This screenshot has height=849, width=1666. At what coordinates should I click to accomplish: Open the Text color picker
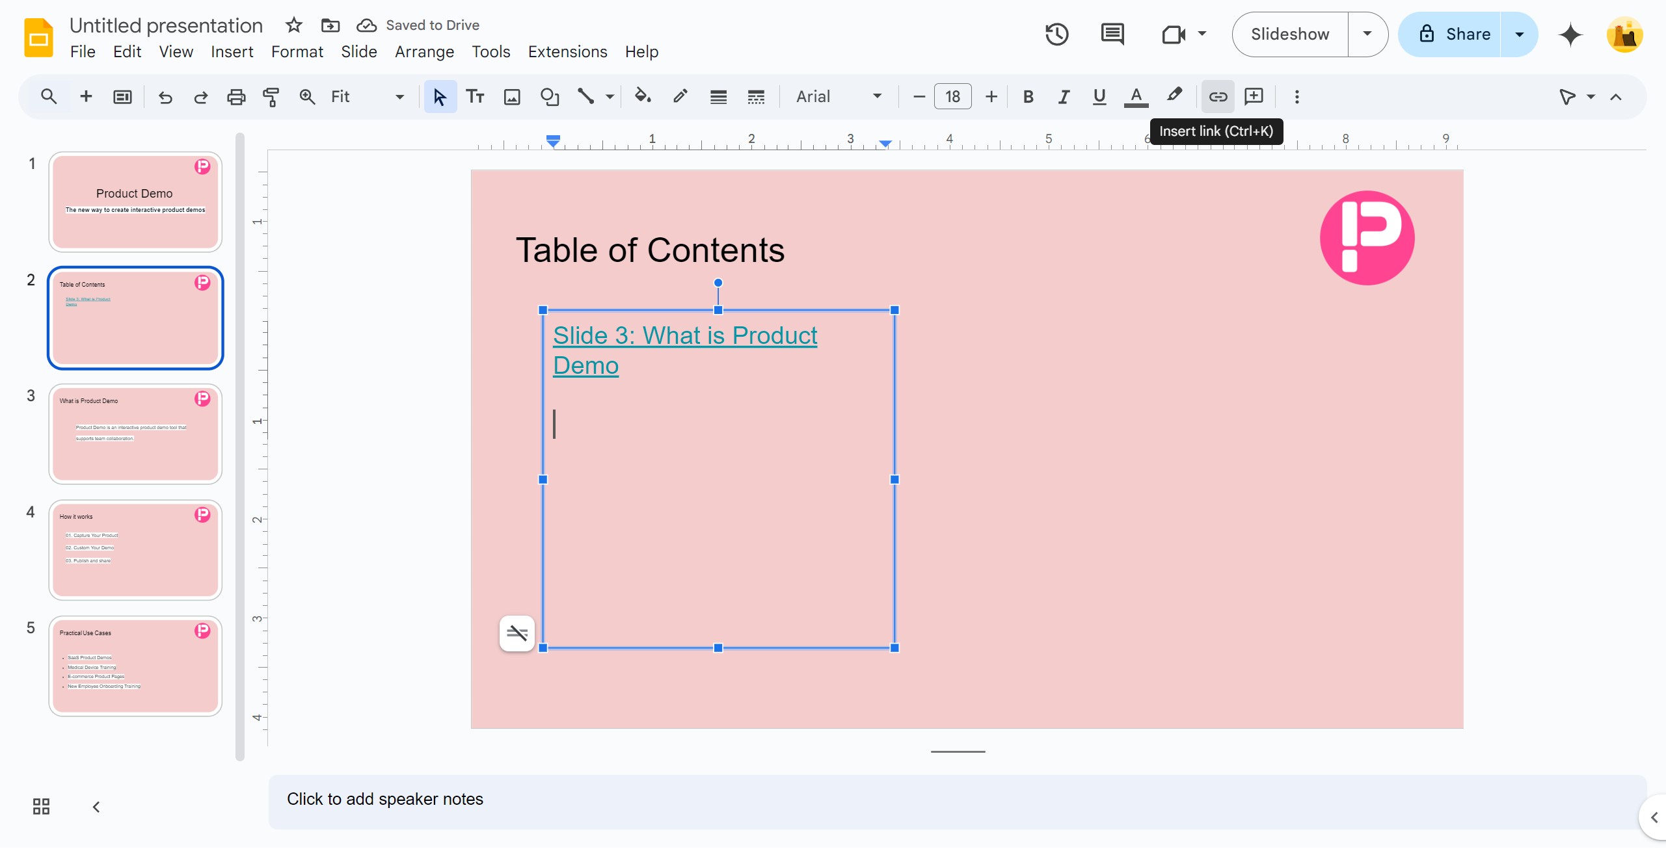tap(1136, 97)
